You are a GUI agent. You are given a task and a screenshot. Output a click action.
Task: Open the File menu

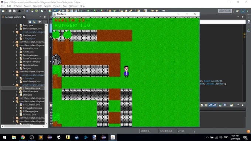pyautogui.click(x=3, y=6)
